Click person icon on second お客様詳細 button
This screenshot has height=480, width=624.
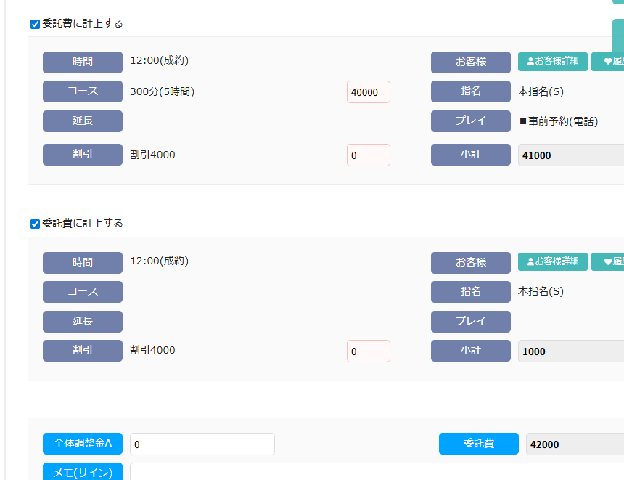(530, 261)
